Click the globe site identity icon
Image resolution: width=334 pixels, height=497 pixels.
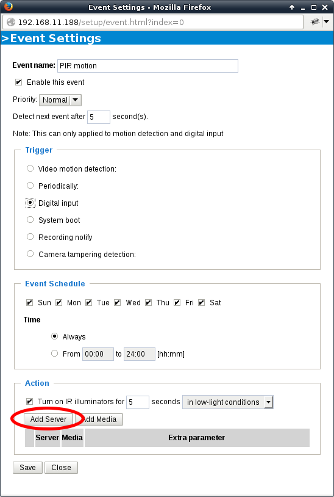pos(11,23)
